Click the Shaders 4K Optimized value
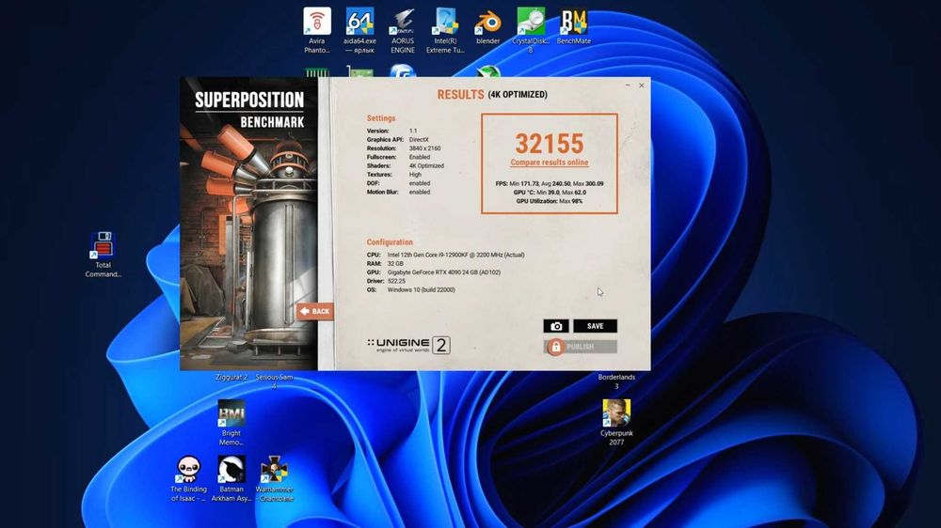The image size is (941, 528). [426, 165]
